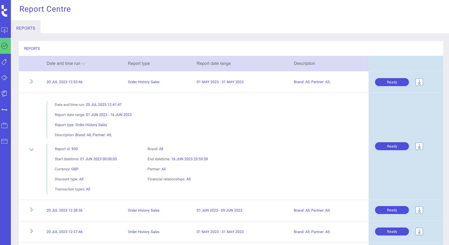449x245 pixels.
Task: Download the expanded report id 930
Action: (x=419, y=146)
